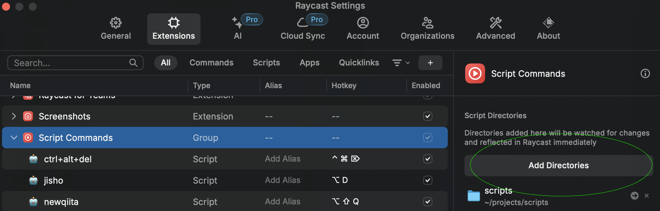Edit the newqiita hotkey ⌥⇧Q
This screenshot has height=211, width=660.
click(x=345, y=201)
